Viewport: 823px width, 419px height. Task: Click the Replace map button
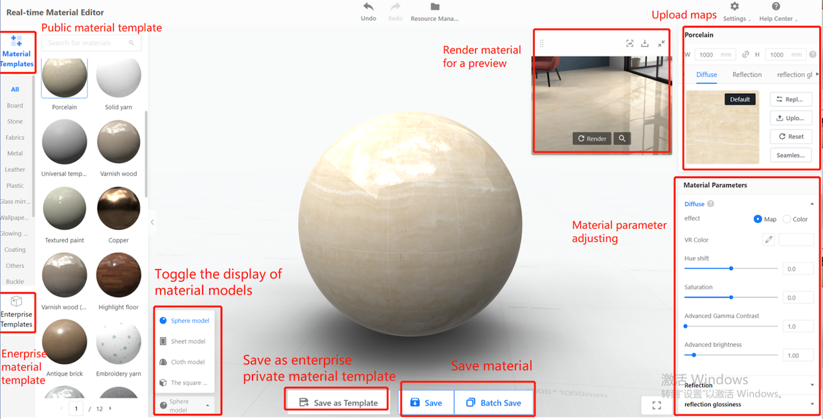[x=791, y=99]
